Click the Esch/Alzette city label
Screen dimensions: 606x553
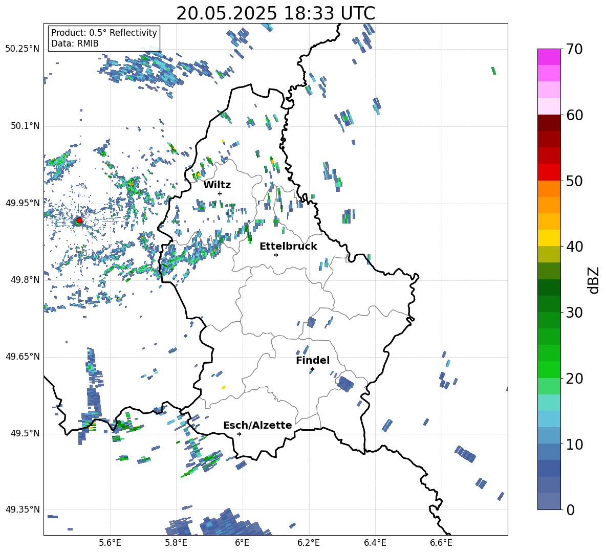257,426
